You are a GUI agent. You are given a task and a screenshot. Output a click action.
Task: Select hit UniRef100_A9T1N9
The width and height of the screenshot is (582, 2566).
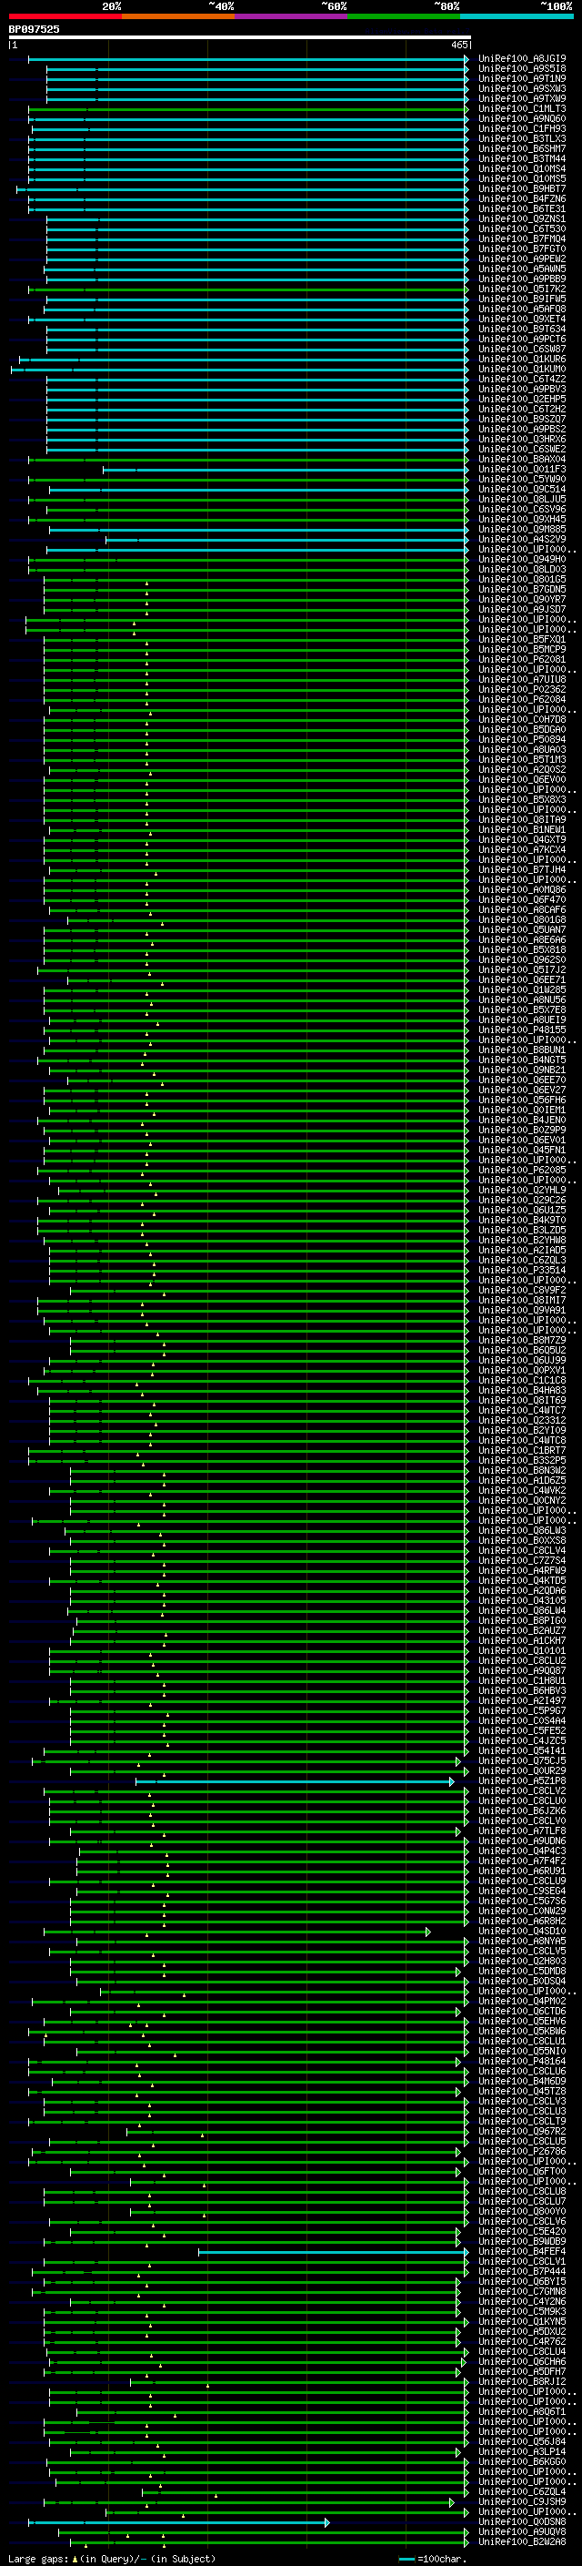pyautogui.click(x=522, y=78)
